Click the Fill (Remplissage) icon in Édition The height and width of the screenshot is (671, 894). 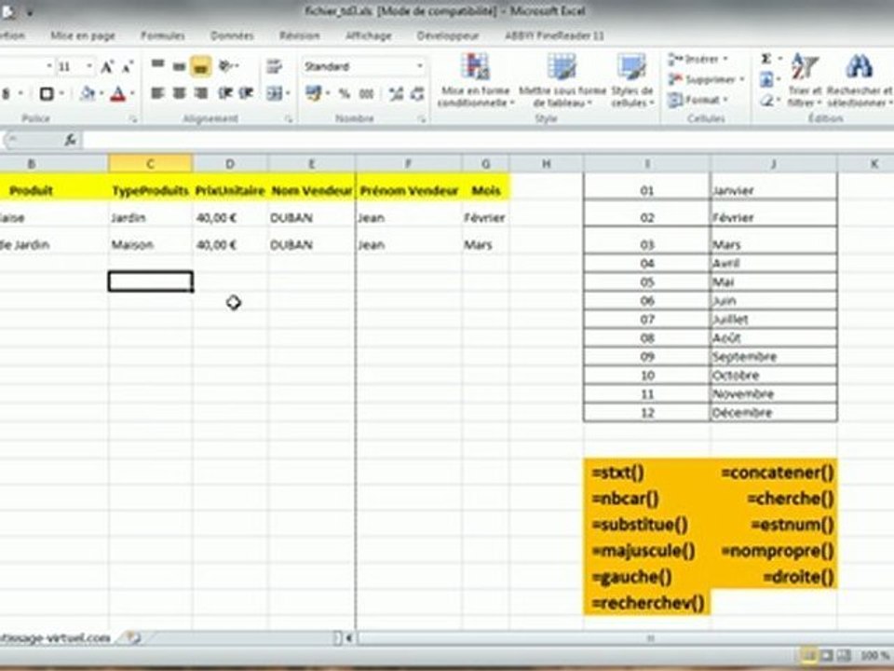tap(766, 79)
